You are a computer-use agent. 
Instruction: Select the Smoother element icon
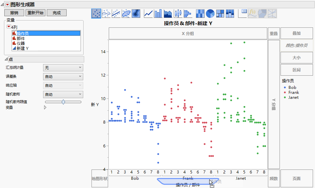coord(106,14)
